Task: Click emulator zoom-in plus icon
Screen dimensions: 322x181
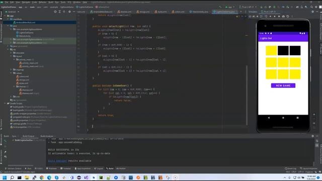Action: [x=314, y=114]
